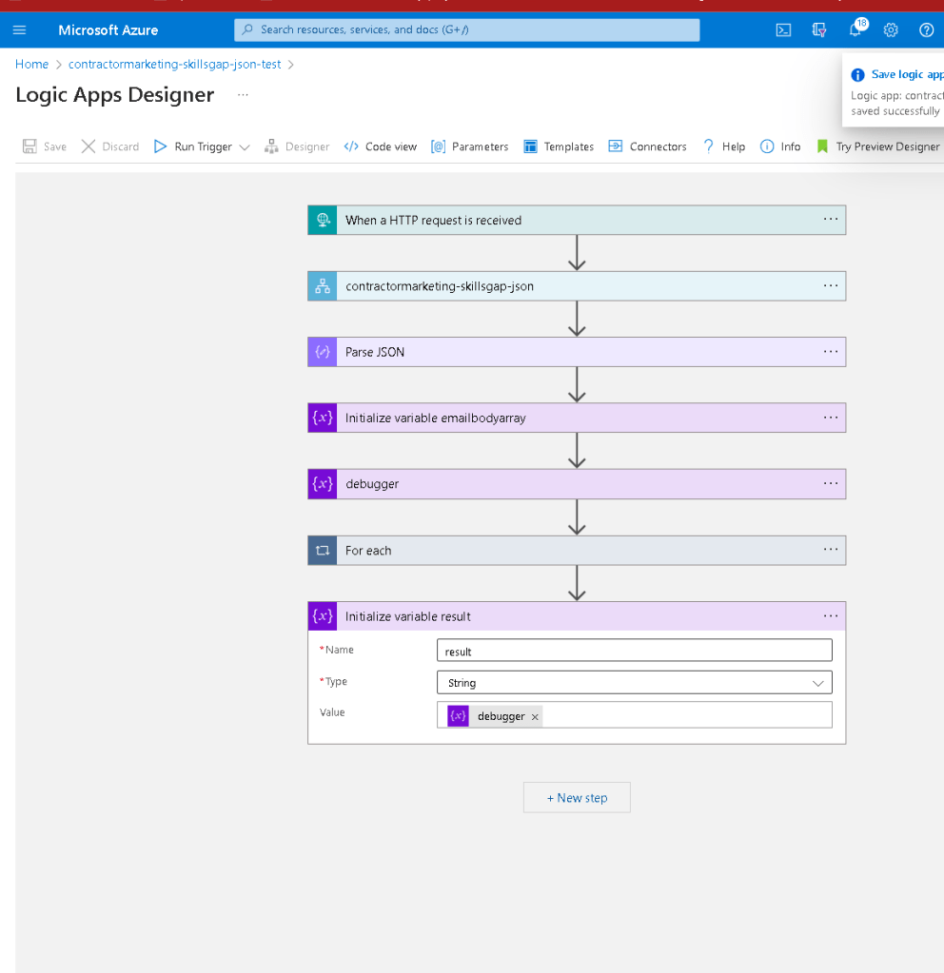
Task: Open ellipsis menu next to Logic Apps Designer title
Action: [x=243, y=95]
